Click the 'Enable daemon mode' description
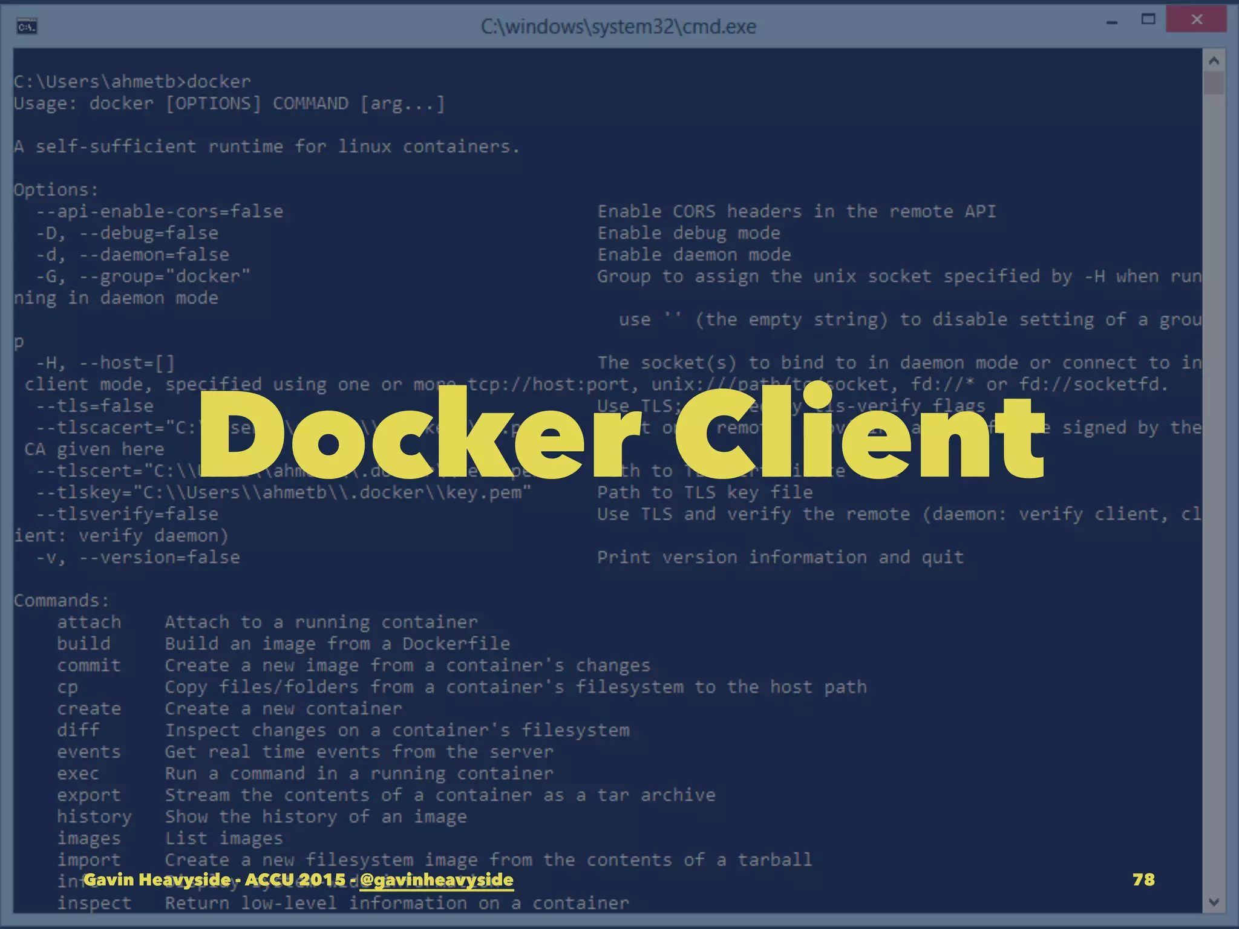Viewport: 1239px width, 929px height. tap(695, 255)
